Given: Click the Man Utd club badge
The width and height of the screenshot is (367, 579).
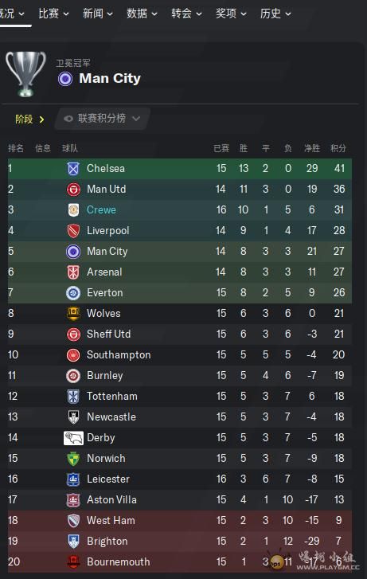Looking at the screenshot, I should [x=73, y=190].
